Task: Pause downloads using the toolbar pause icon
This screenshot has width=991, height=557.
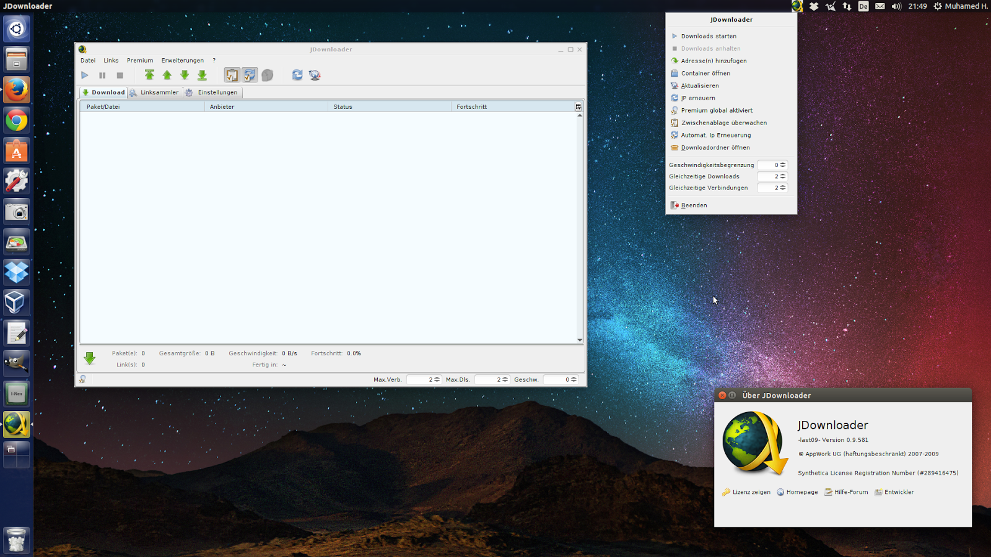Action: point(102,76)
